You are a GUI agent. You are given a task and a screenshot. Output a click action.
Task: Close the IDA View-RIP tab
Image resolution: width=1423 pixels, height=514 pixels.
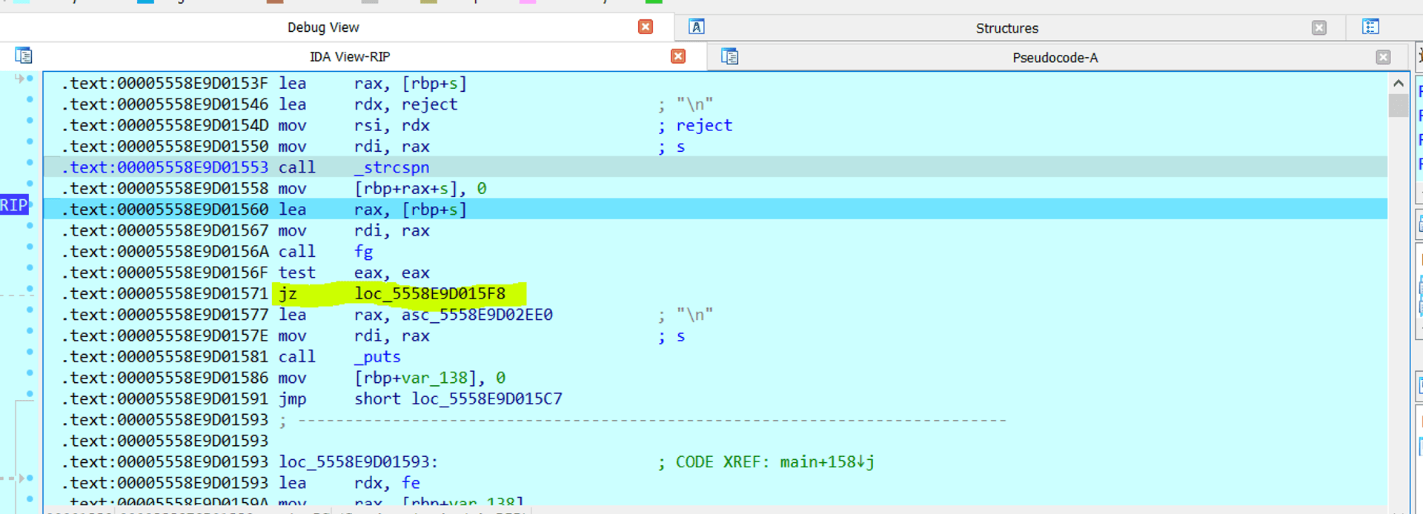(x=677, y=56)
